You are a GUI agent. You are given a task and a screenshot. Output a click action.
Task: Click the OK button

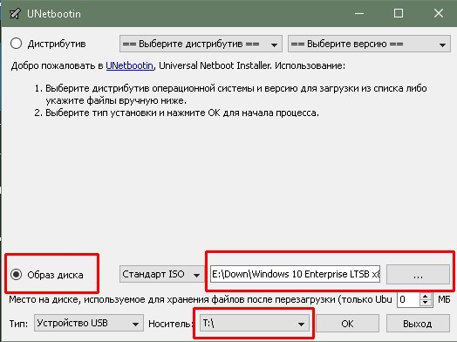pyautogui.click(x=347, y=324)
